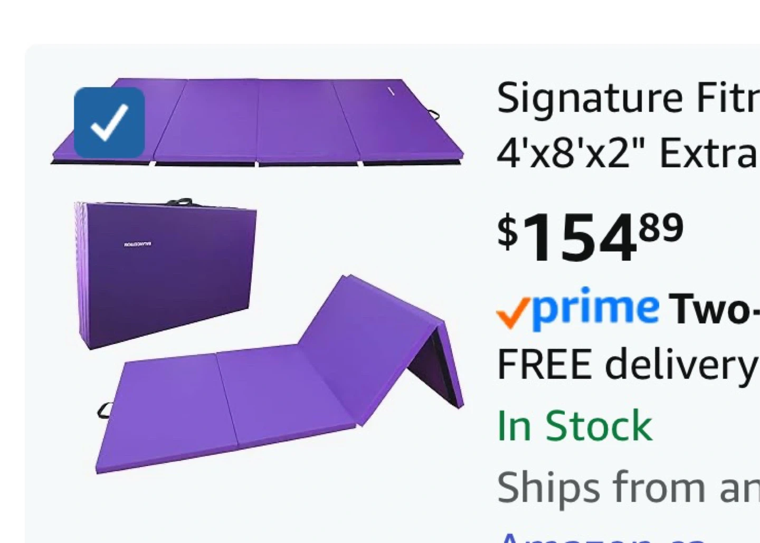This screenshot has height=543, width=760.
Task: Click the Ships from text line
Action: (x=628, y=487)
